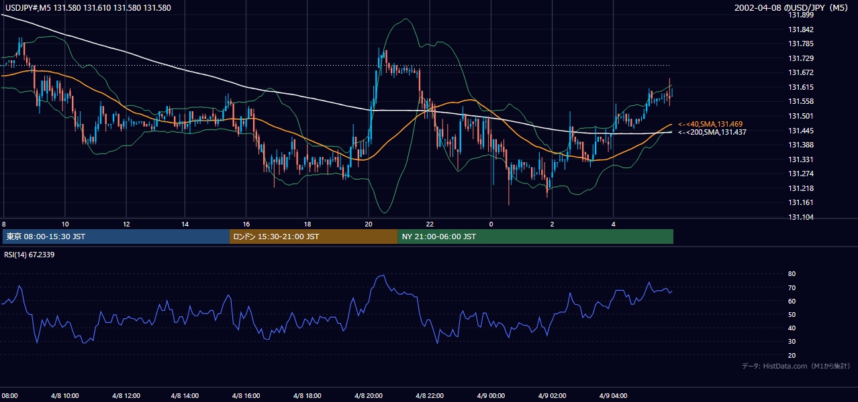Click the bottom time label 4/9 02:00

(553, 395)
